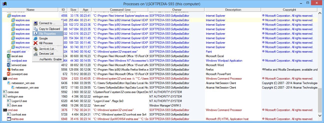The height and width of the screenshot is (123, 324).
Task: Click the conhost.exe process icon
Action: [x=9, y=115]
